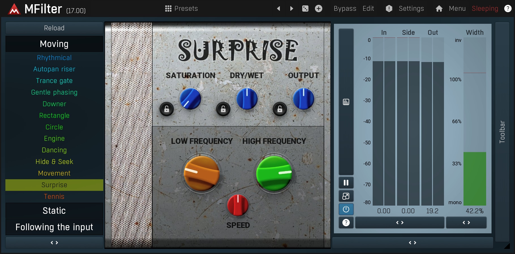Viewport: 515px width, 254px height.
Task: Click the random preset dice icon
Action: pos(305,8)
